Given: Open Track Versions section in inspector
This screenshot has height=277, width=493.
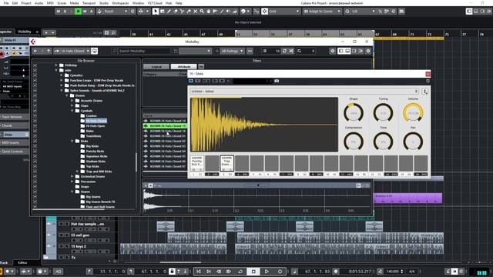Looking at the screenshot, I should coord(14,117).
